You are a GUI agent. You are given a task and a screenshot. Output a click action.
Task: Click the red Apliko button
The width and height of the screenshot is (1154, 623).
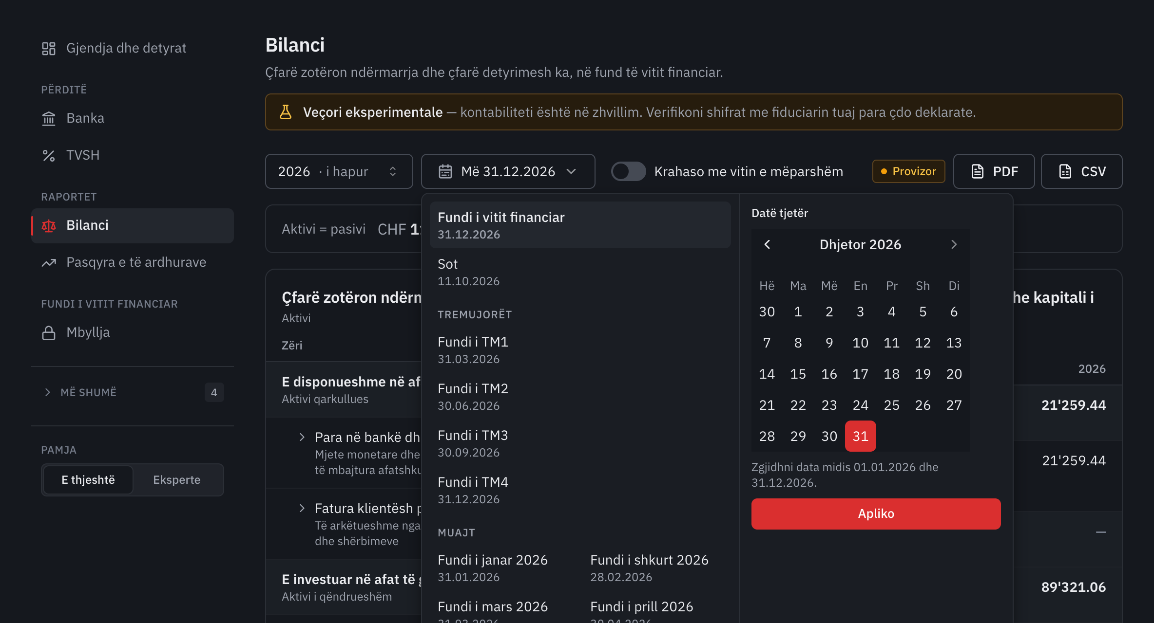coord(876,513)
